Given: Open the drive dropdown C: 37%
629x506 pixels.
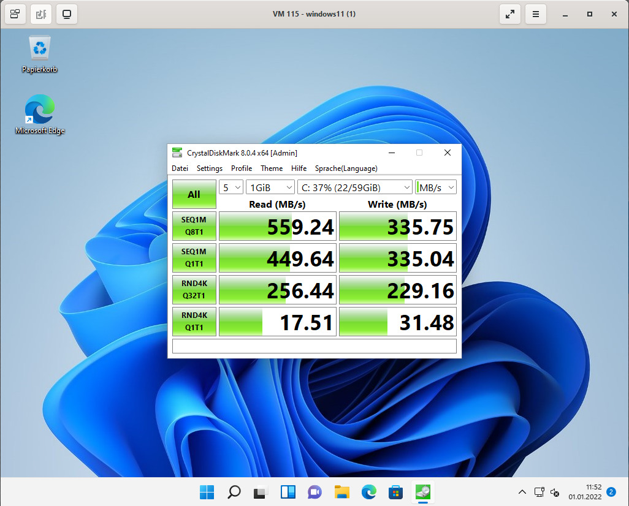Looking at the screenshot, I should coord(354,187).
